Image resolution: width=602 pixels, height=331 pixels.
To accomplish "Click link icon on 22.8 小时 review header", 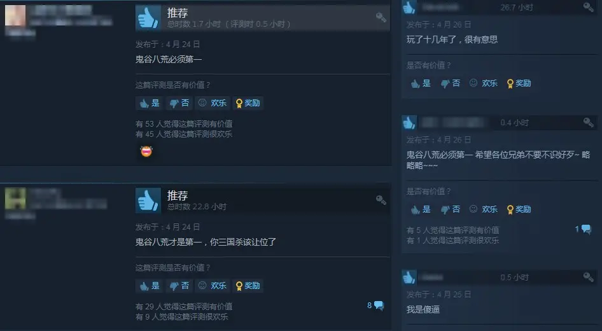I will (x=381, y=200).
